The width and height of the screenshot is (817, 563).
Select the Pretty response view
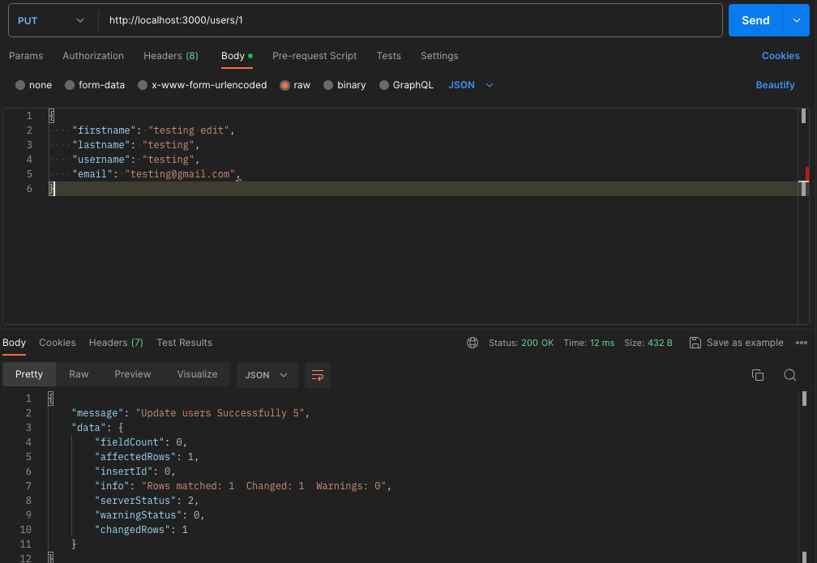(x=29, y=374)
